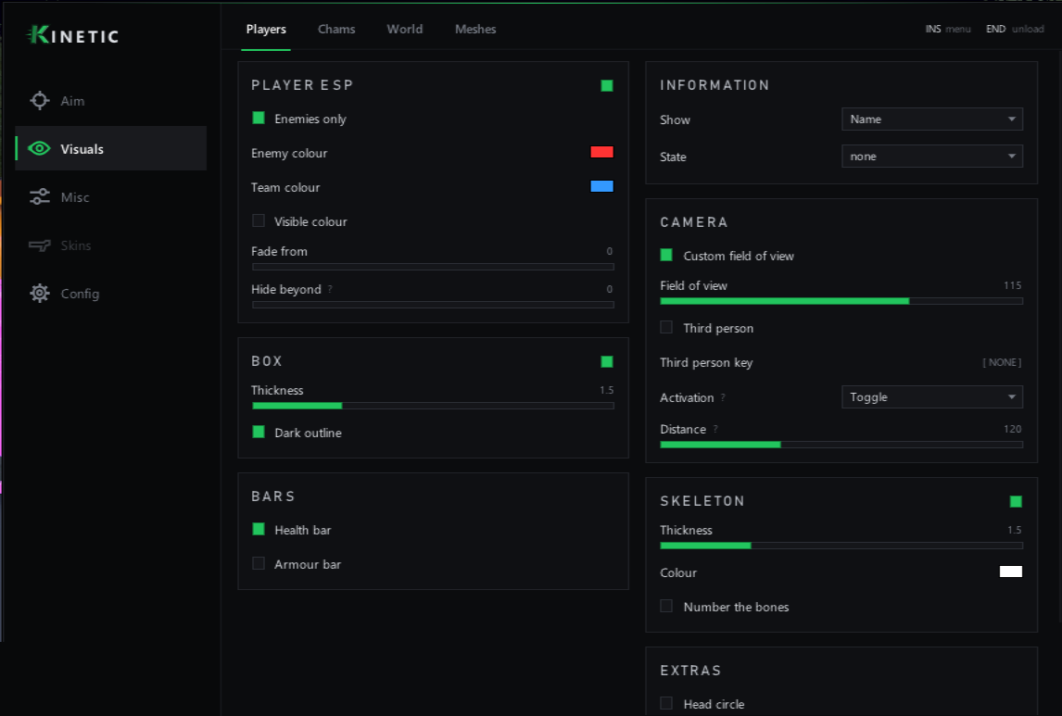This screenshot has width=1062, height=716.
Task: Switch to the Players tab
Action: pyautogui.click(x=265, y=29)
